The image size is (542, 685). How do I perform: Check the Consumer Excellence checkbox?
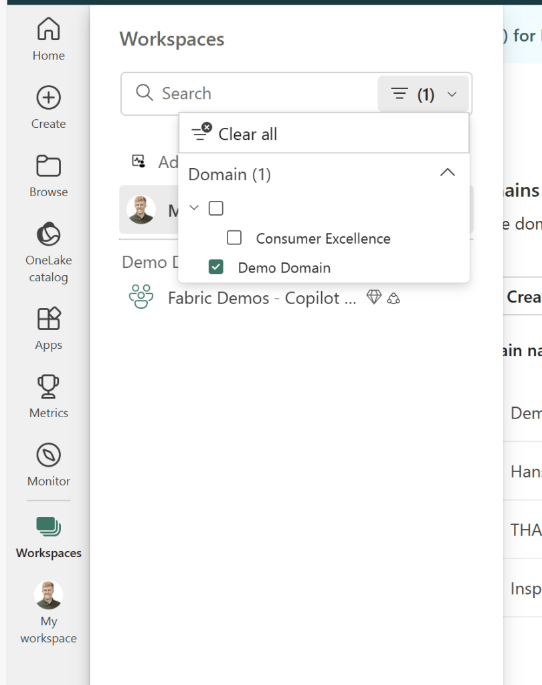point(234,238)
